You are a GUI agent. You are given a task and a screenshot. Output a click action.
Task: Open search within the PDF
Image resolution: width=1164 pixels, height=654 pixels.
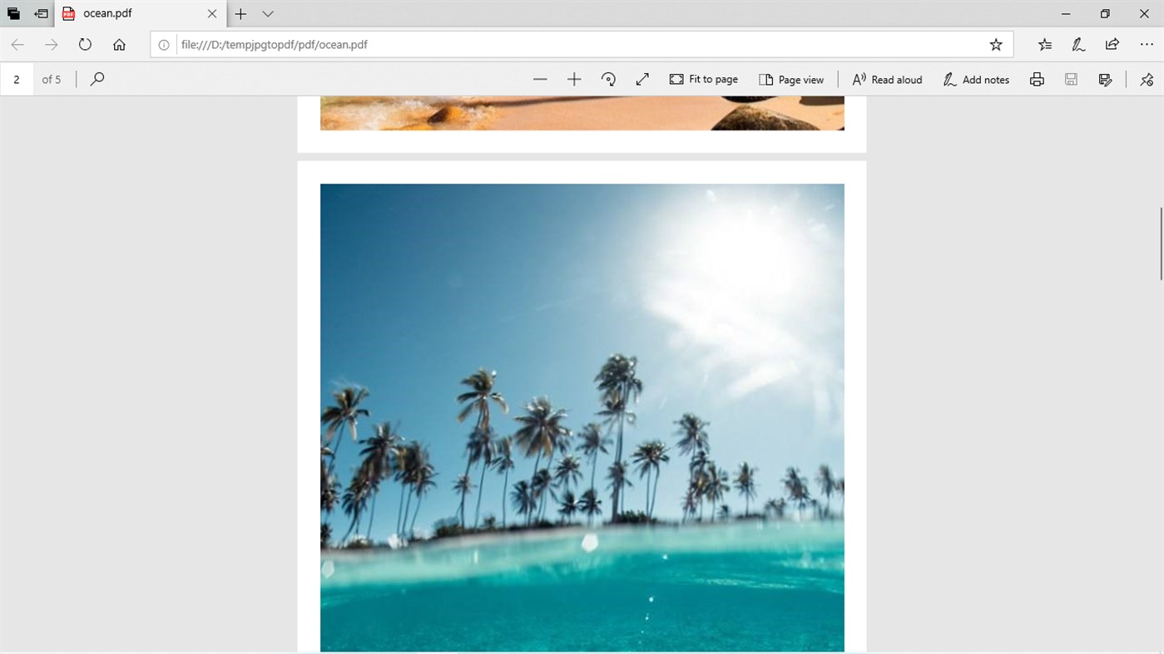[97, 79]
